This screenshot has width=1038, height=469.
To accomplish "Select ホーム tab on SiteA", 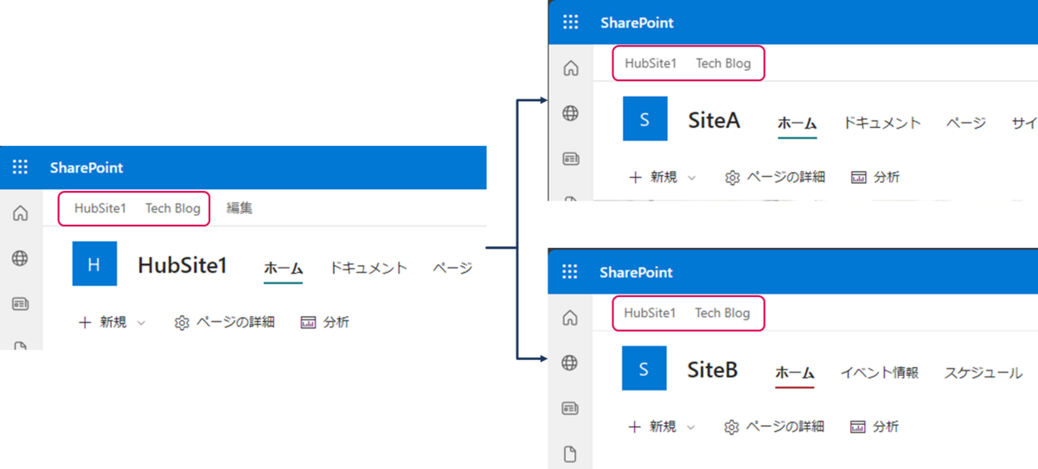I will pos(797,123).
